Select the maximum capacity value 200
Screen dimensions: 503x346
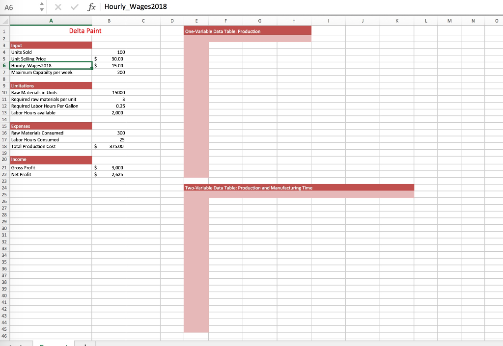coord(109,73)
